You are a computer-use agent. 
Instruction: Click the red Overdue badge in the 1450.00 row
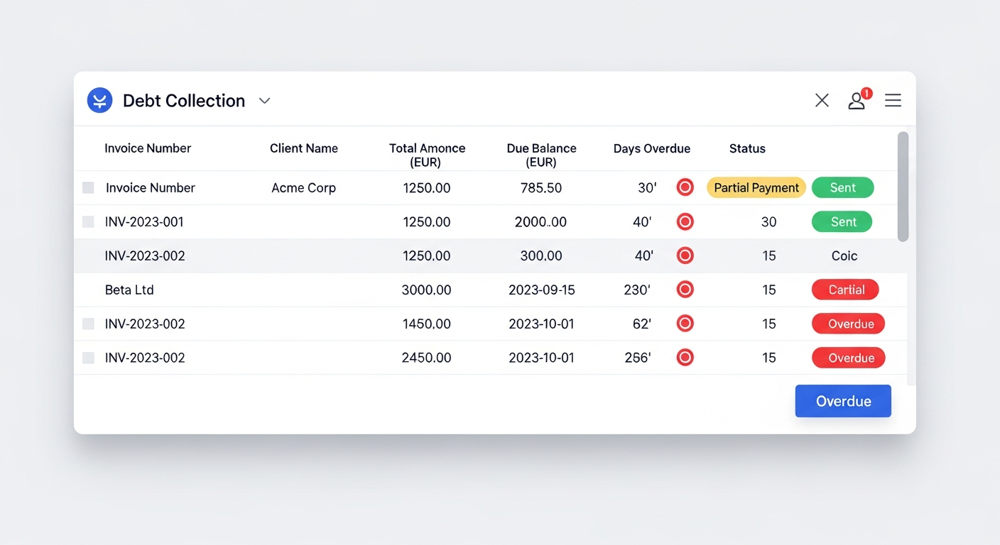click(848, 324)
